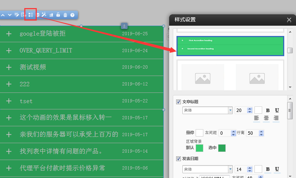296x178 pixels.
Task: Click the magic wand effects icon
Action: [44, 15]
